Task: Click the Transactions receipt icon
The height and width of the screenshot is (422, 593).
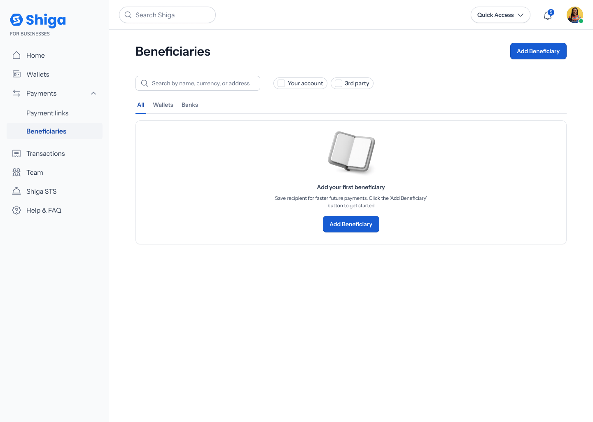Action: click(x=16, y=153)
